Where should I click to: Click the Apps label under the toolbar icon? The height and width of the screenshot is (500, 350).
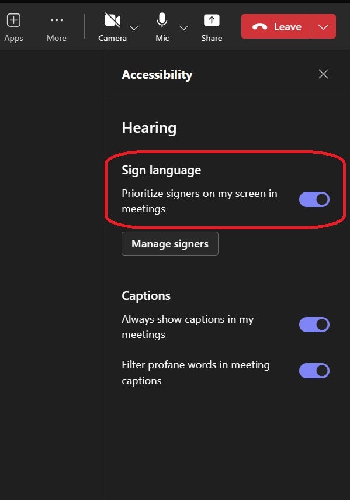(x=13, y=38)
